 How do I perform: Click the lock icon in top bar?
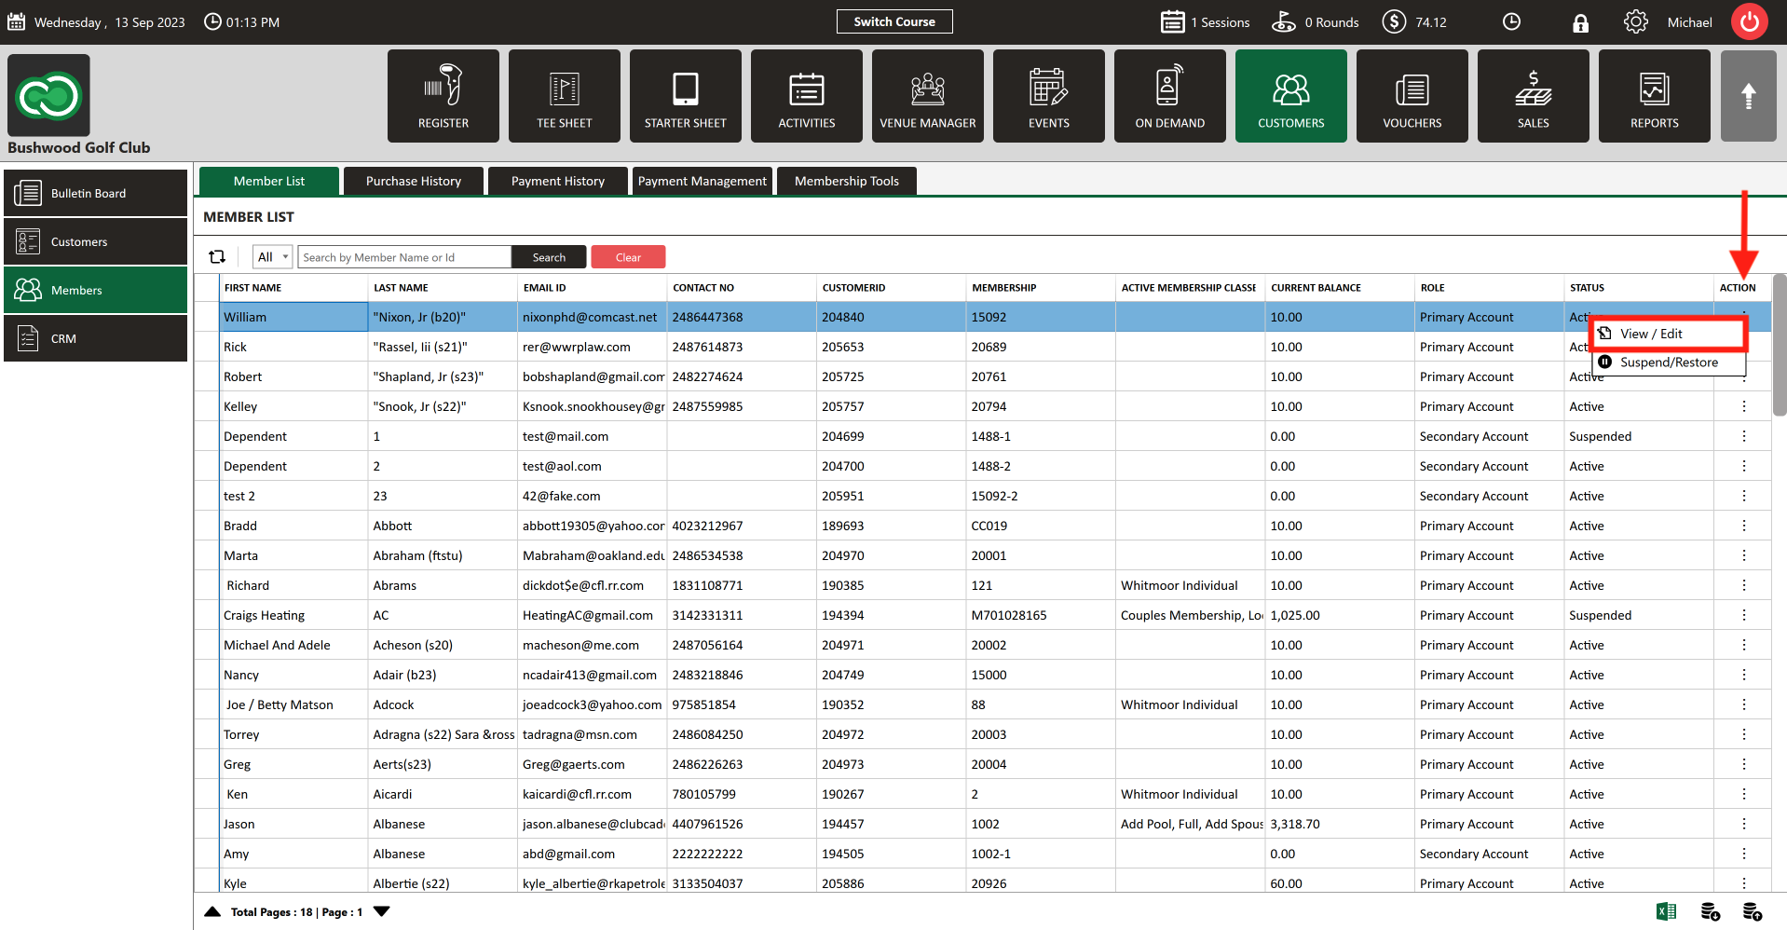coord(1580,23)
